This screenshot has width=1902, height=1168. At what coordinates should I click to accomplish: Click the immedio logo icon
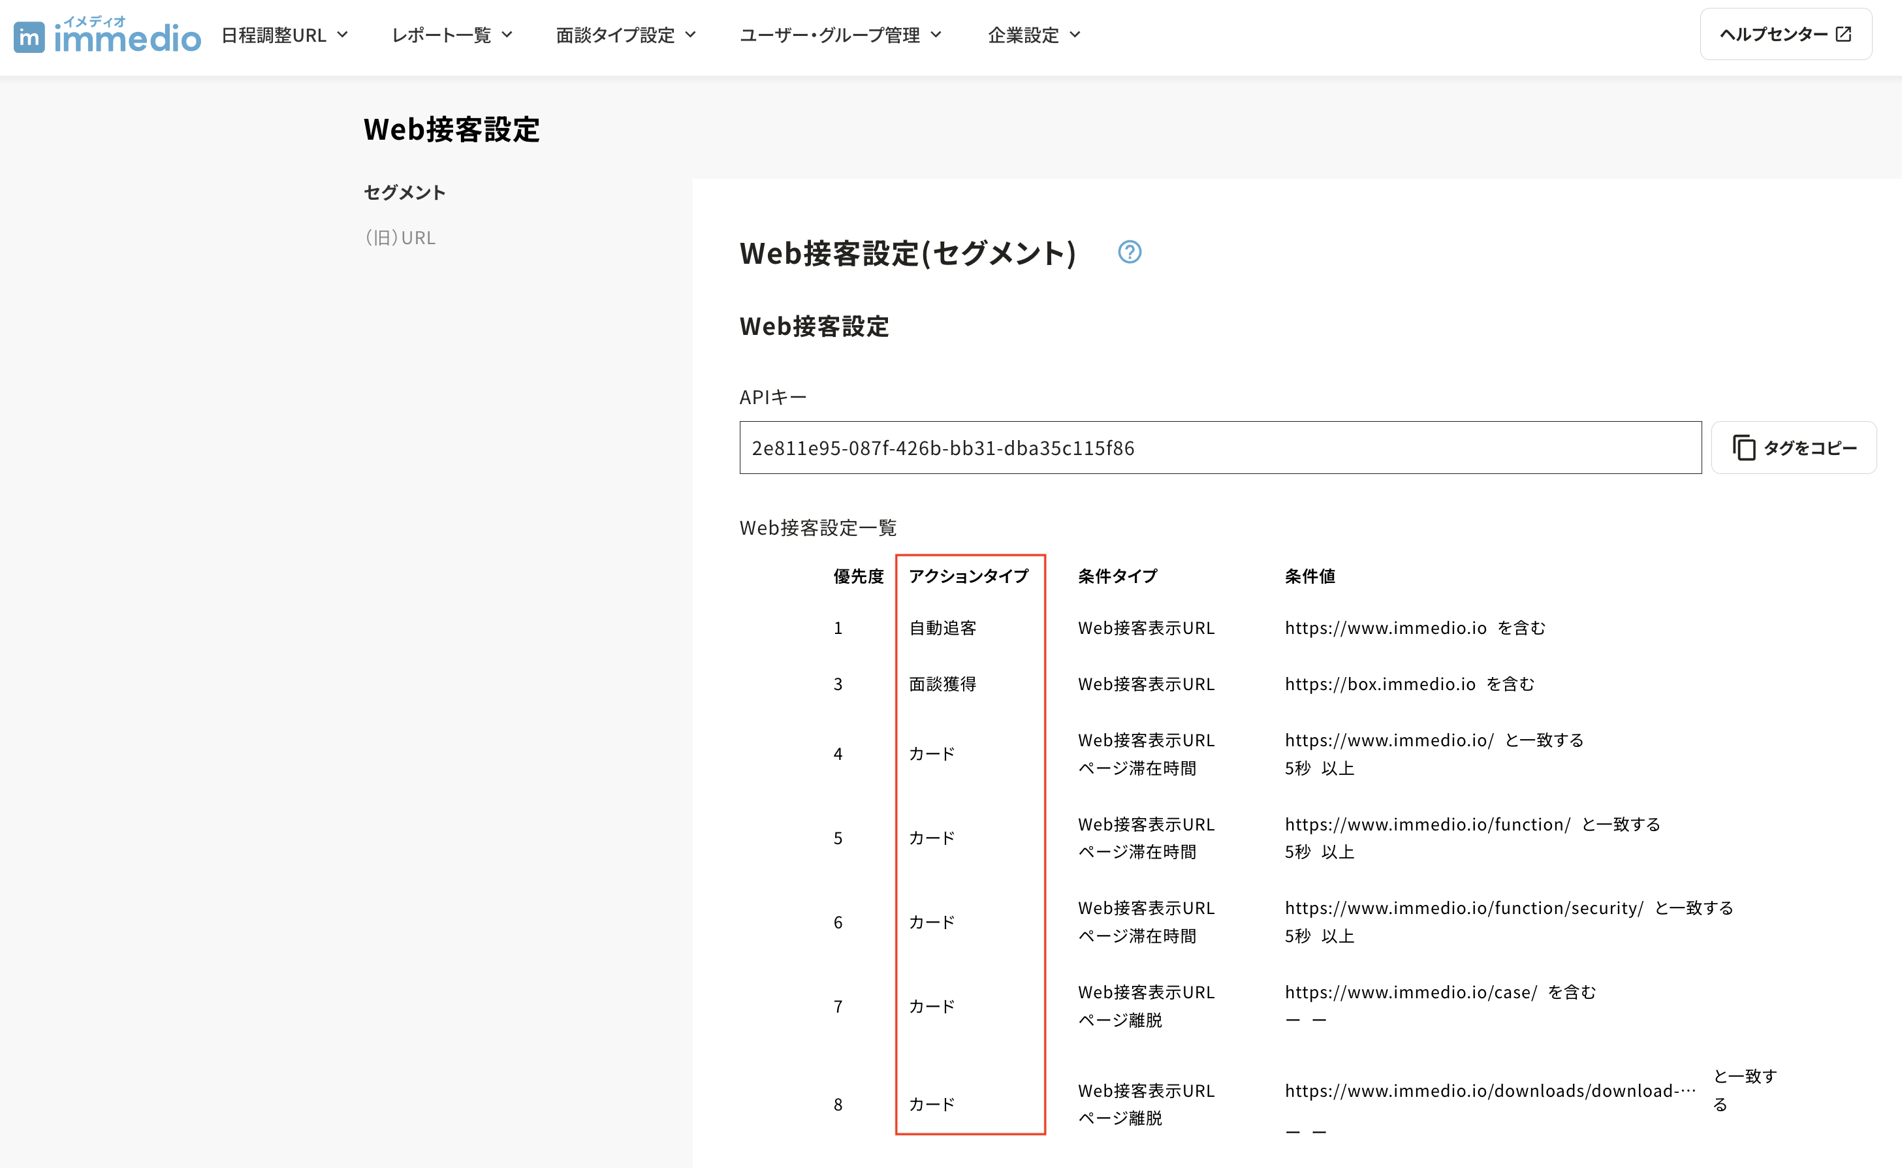tap(29, 37)
